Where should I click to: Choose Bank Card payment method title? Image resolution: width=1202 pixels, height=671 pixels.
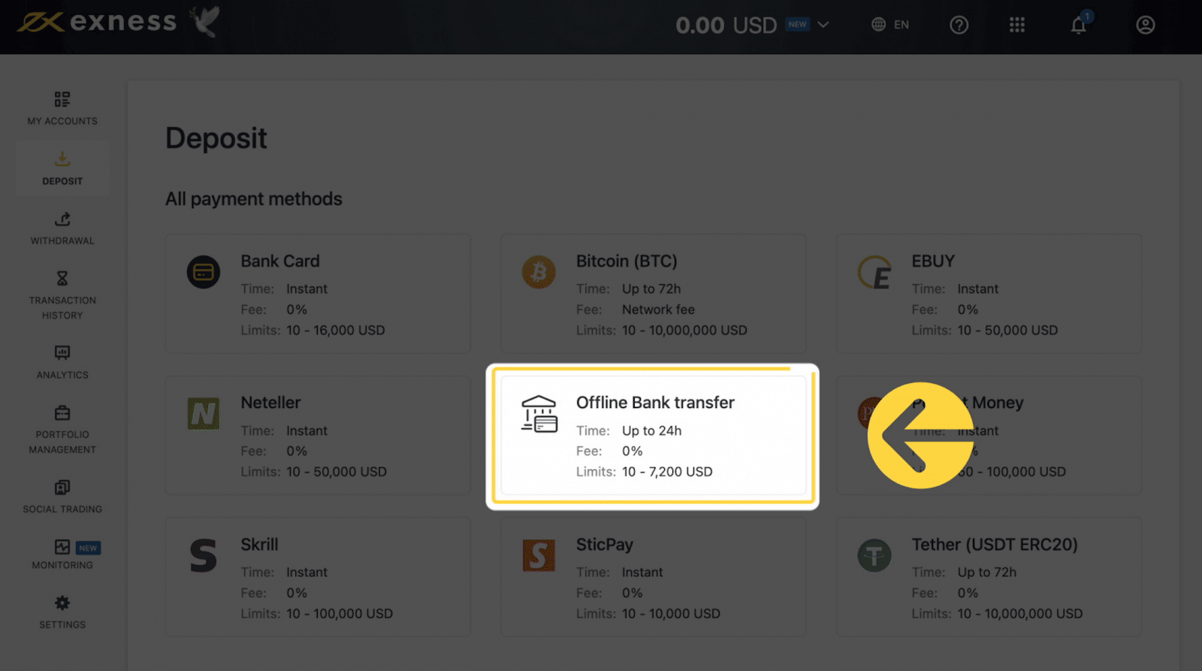[280, 261]
